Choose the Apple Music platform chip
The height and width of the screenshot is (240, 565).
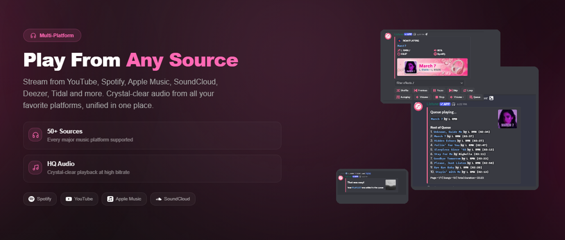tap(124, 199)
